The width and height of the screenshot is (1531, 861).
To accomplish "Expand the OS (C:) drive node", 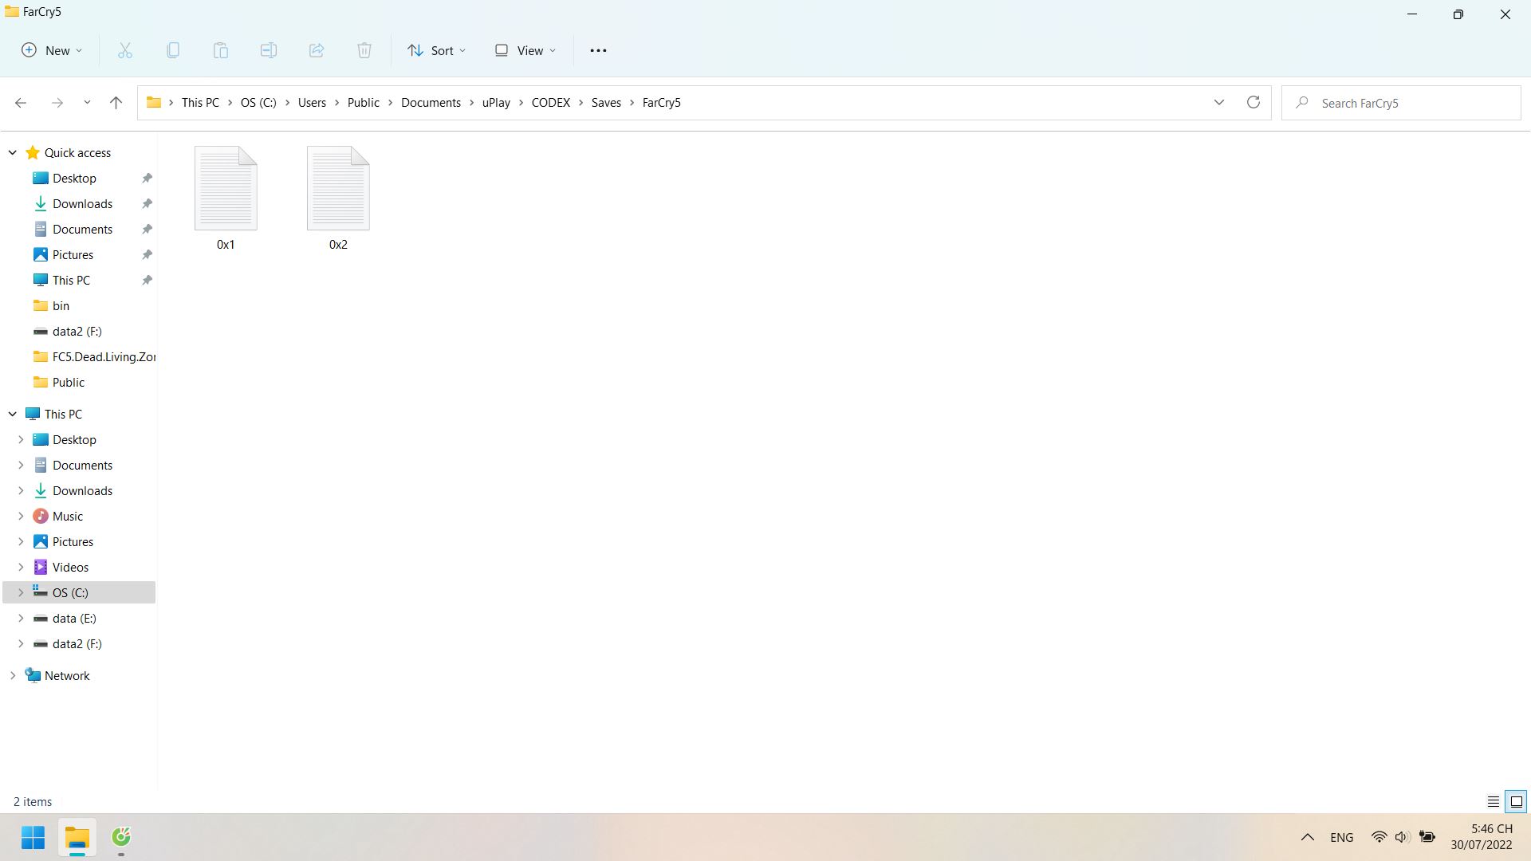I will (21, 593).
